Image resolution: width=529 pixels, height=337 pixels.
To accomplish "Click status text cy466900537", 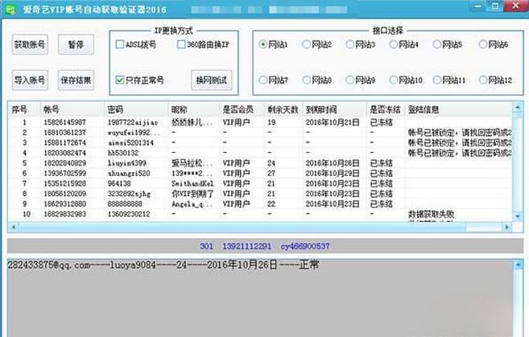I will 305,246.
